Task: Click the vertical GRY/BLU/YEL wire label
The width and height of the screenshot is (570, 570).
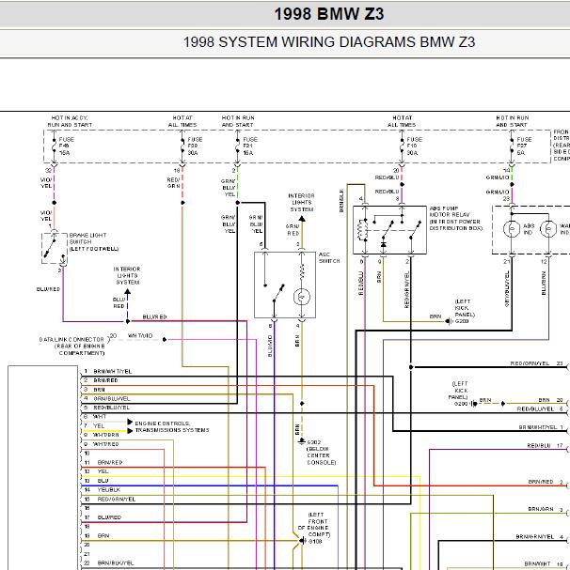Action: (507, 289)
